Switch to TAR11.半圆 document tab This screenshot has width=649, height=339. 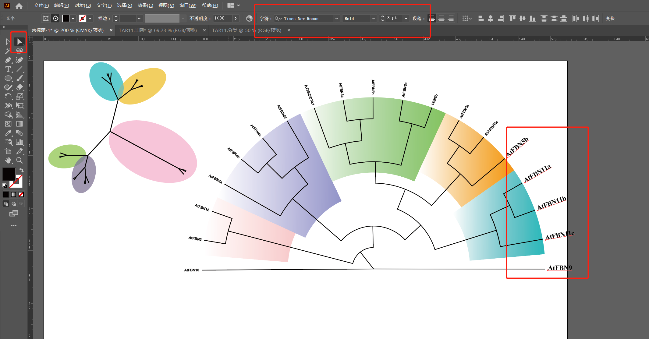pos(158,30)
